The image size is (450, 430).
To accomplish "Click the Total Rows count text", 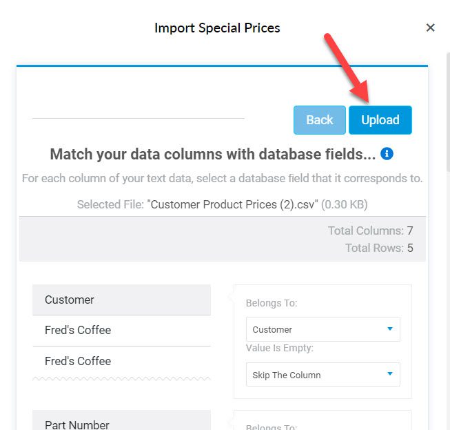I will tap(379, 248).
